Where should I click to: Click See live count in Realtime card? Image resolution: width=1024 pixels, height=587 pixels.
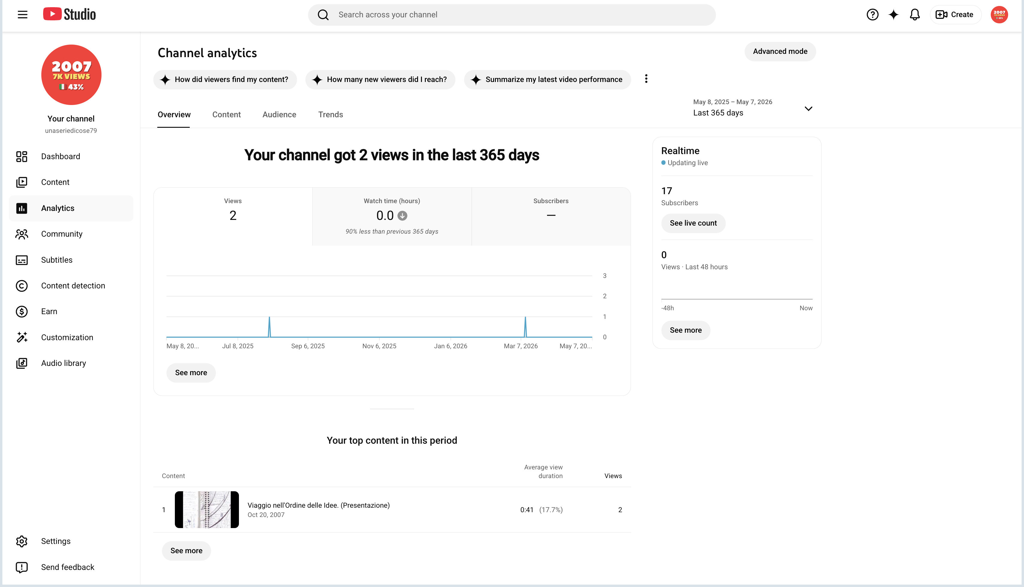point(693,223)
